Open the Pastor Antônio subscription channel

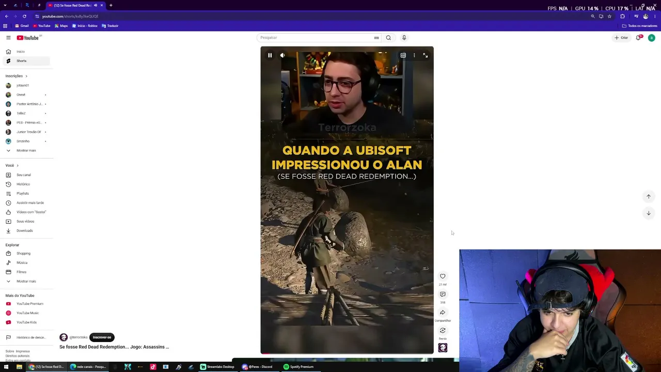click(x=26, y=104)
